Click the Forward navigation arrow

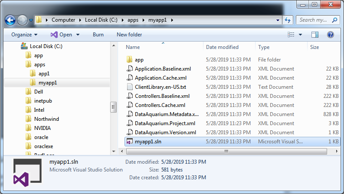(22, 20)
